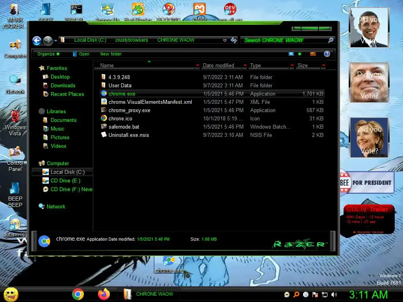
Task: Select Uninstall.exe.nsis file
Action: tap(212, 135)
